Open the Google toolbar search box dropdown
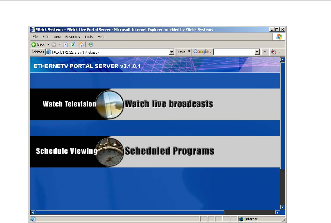The image size is (331, 223). click(x=257, y=52)
